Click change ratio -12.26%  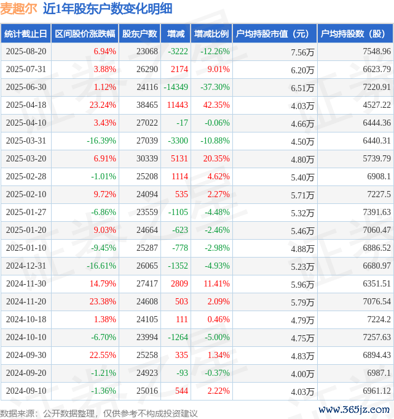point(215,51)
